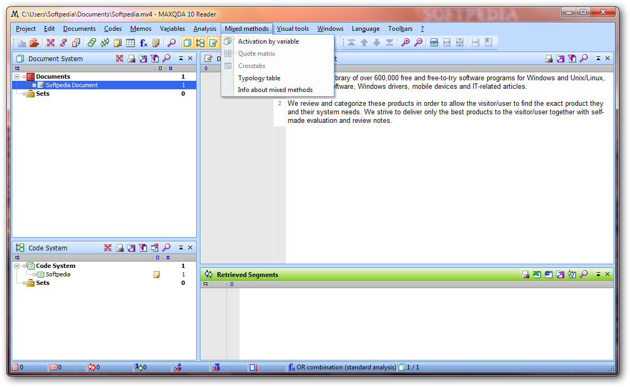630x387 pixels.
Task: Click the four-way arrows fit page icon
Action: [x=460, y=43]
